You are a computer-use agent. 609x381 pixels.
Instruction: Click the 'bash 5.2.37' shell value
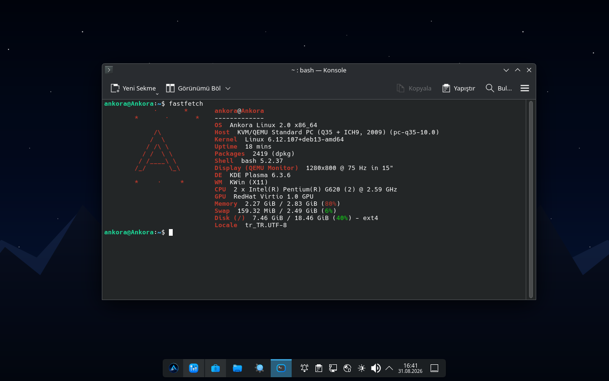(x=262, y=161)
